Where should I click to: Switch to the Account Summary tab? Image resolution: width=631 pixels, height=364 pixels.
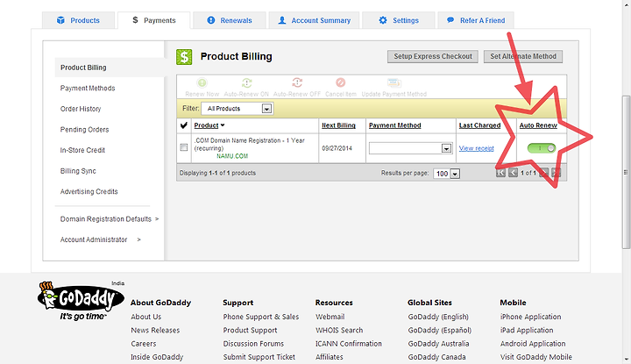[315, 20]
